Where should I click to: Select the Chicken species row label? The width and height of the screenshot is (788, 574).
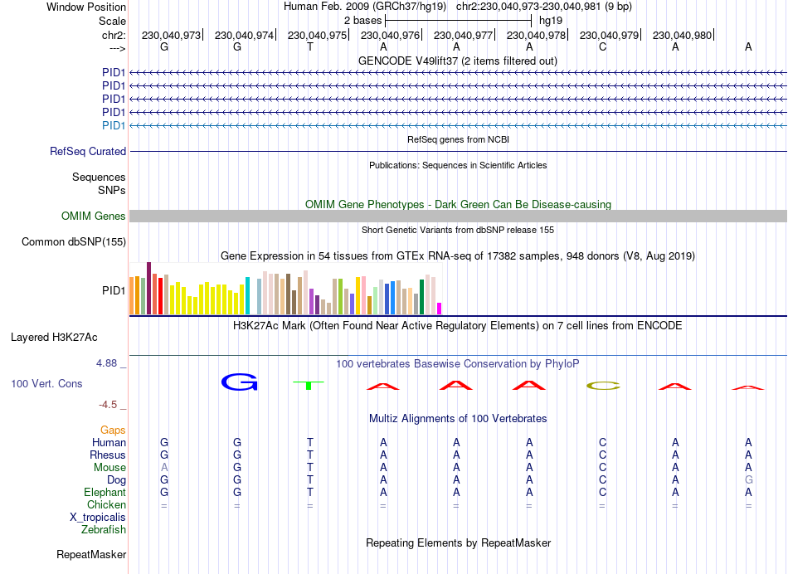tap(106, 504)
